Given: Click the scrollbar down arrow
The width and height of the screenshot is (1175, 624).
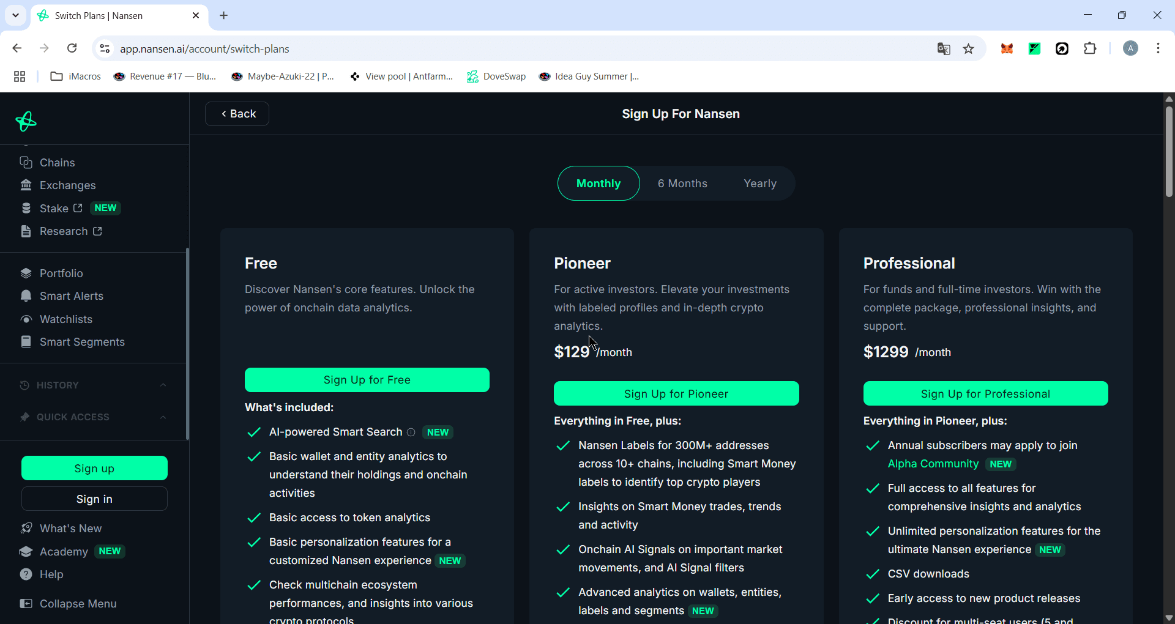Looking at the screenshot, I should (1169, 618).
